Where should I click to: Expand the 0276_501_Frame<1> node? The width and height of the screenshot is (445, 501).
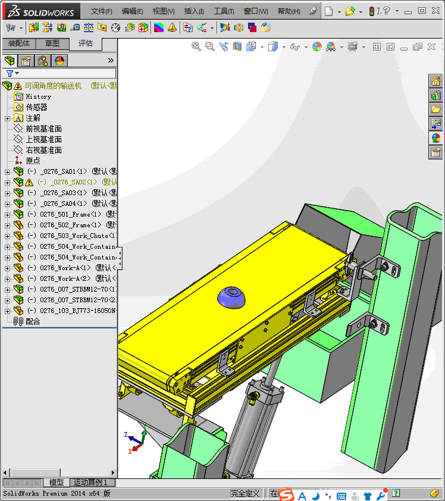[x=7, y=215]
